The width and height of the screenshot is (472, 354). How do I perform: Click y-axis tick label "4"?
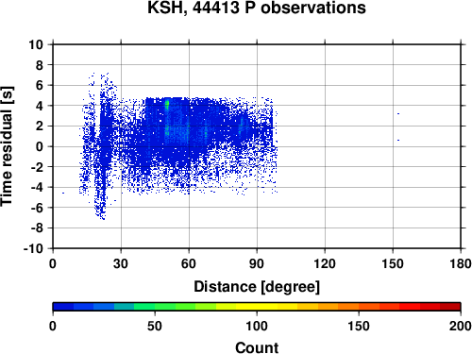[40, 106]
